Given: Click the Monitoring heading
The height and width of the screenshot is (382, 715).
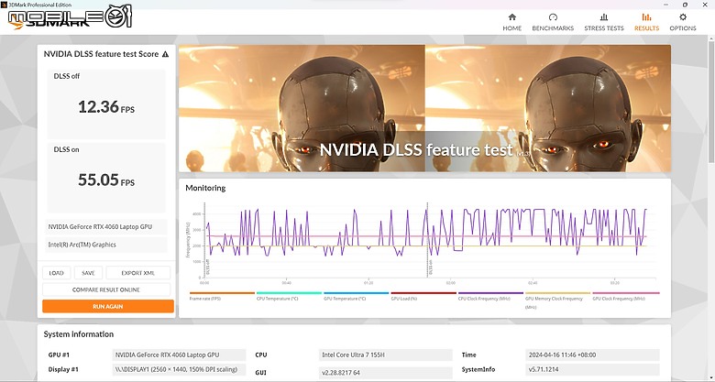Looking at the screenshot, I should (205, 188).
